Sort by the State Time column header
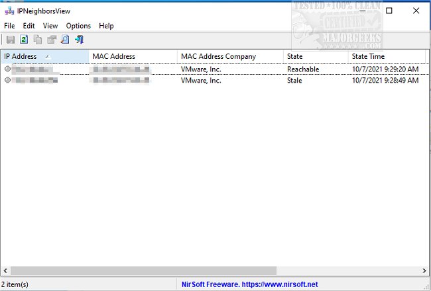 387,56
